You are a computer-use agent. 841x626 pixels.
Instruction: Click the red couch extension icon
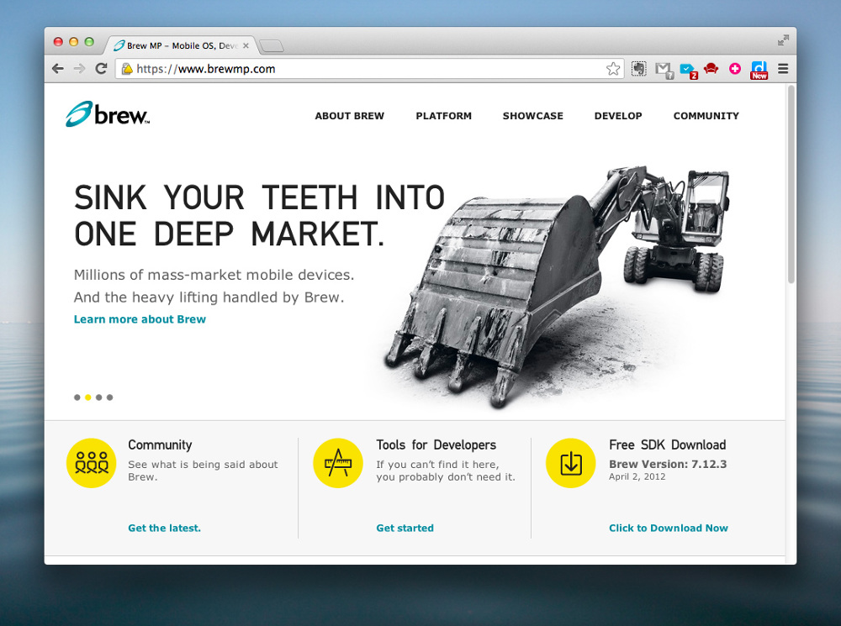(711, 69)
